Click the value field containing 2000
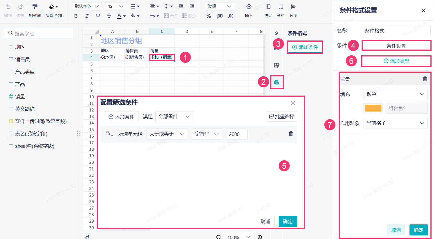 click(x=237, y=134)
